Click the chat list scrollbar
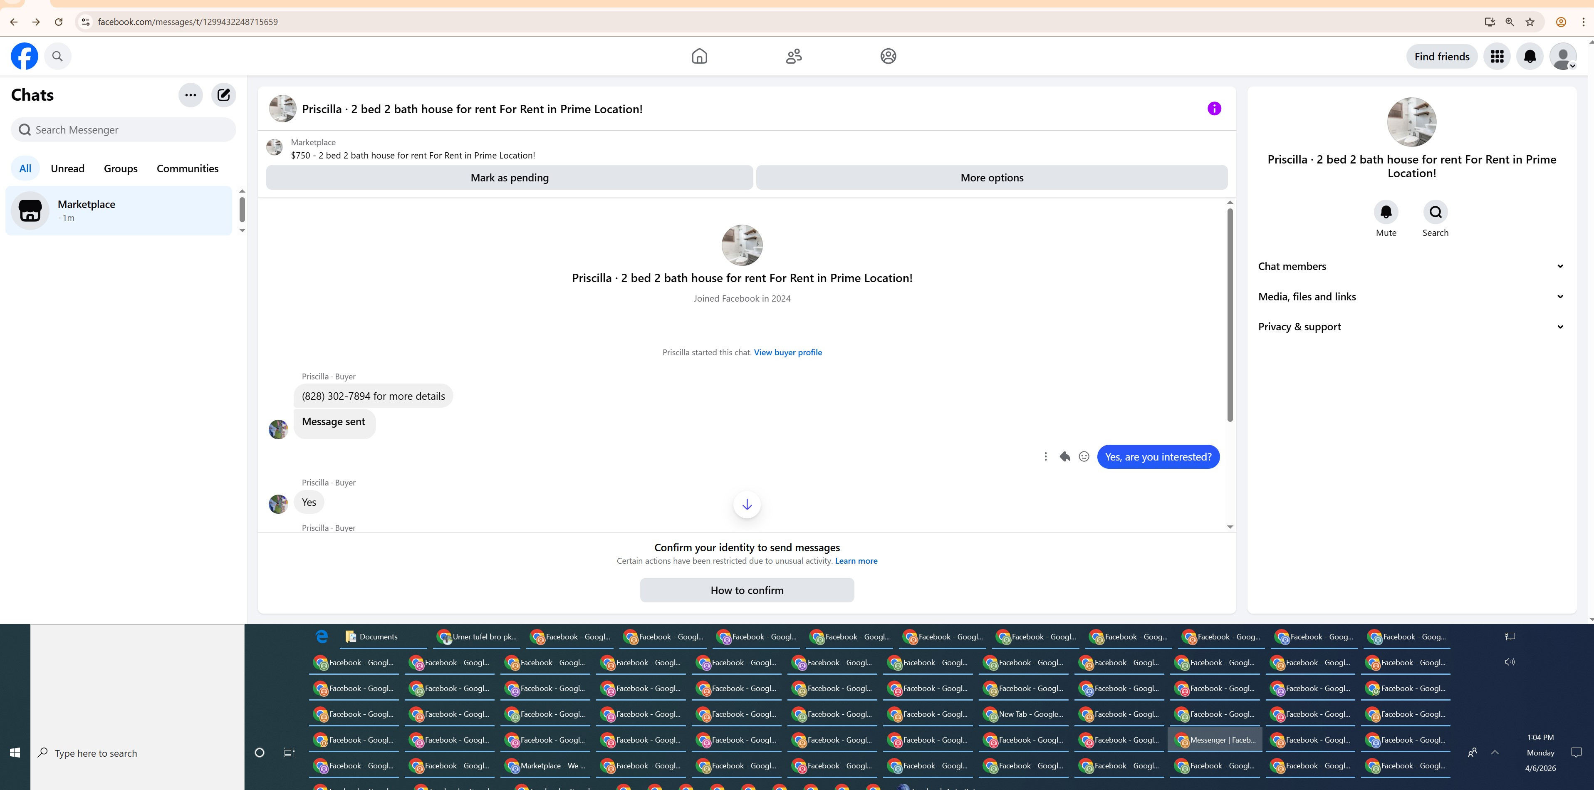The height and width of the screenshot is (790, 1594). click(x=242, y=209)
